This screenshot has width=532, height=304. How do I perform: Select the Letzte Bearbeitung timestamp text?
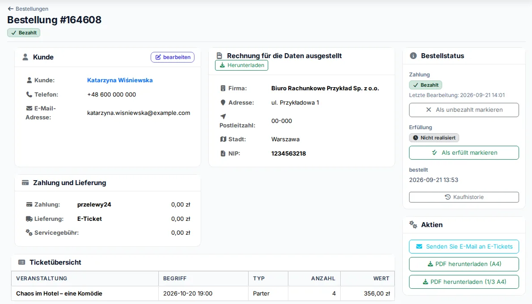coord(457,95)
